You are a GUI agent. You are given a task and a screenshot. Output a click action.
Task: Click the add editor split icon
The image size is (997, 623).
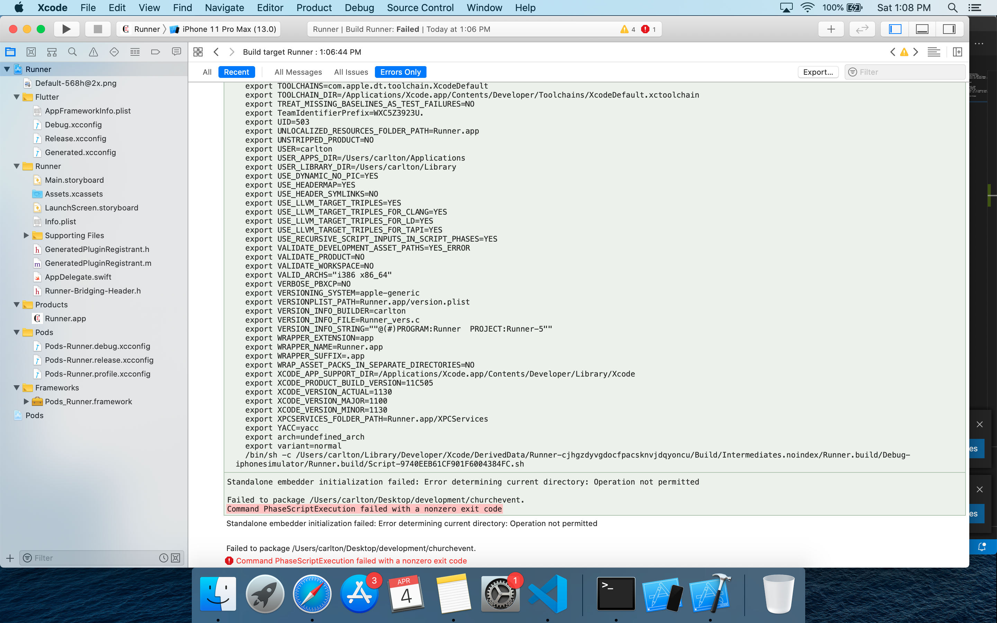click(x=958, y=52)
